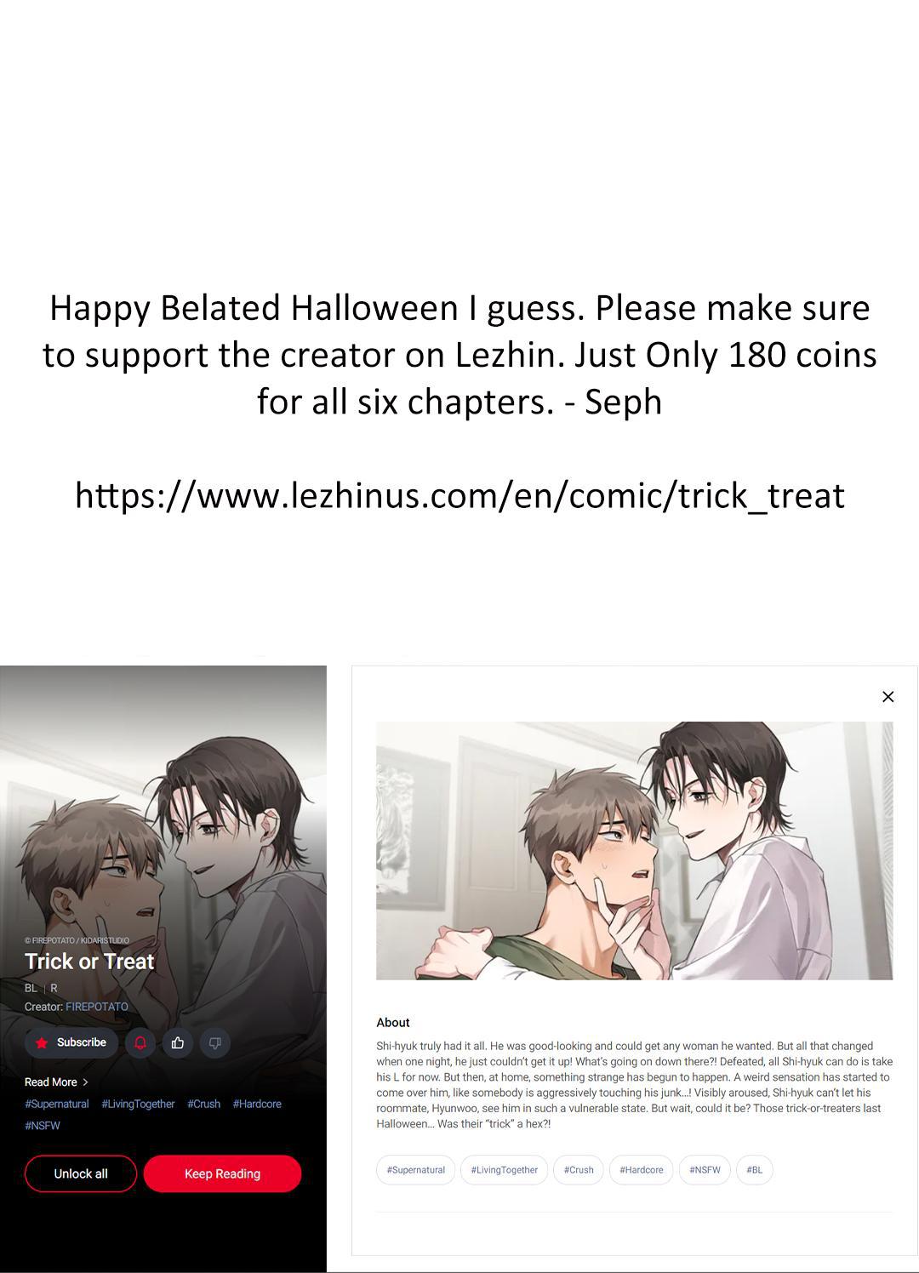
Task: Click the thumbs up like icon
Action: [178, 1042]
